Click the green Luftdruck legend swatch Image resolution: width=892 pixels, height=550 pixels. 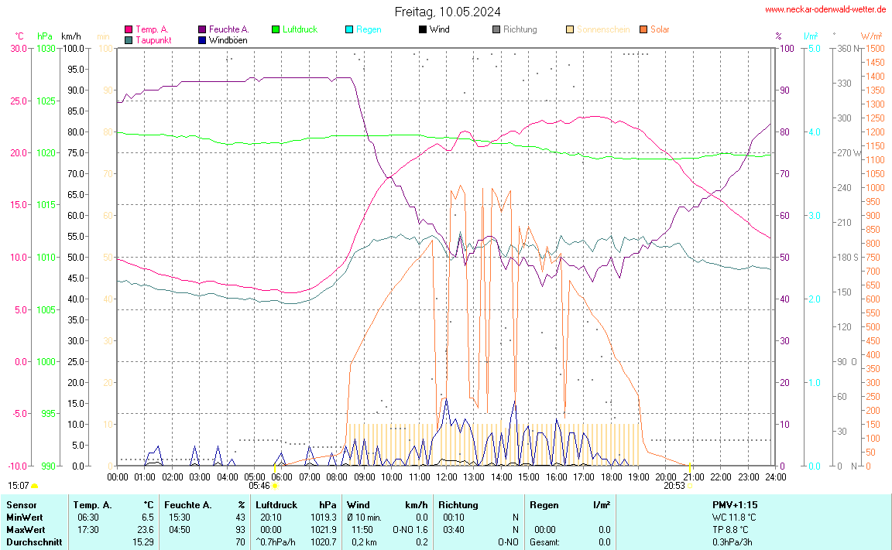[276, 30]
